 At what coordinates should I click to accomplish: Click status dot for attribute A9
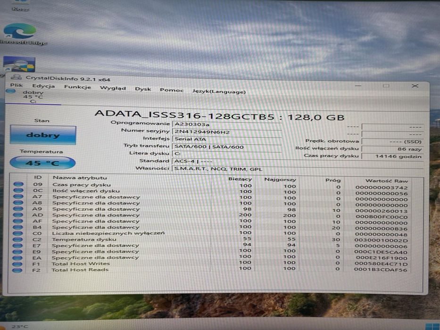(18, 208)
